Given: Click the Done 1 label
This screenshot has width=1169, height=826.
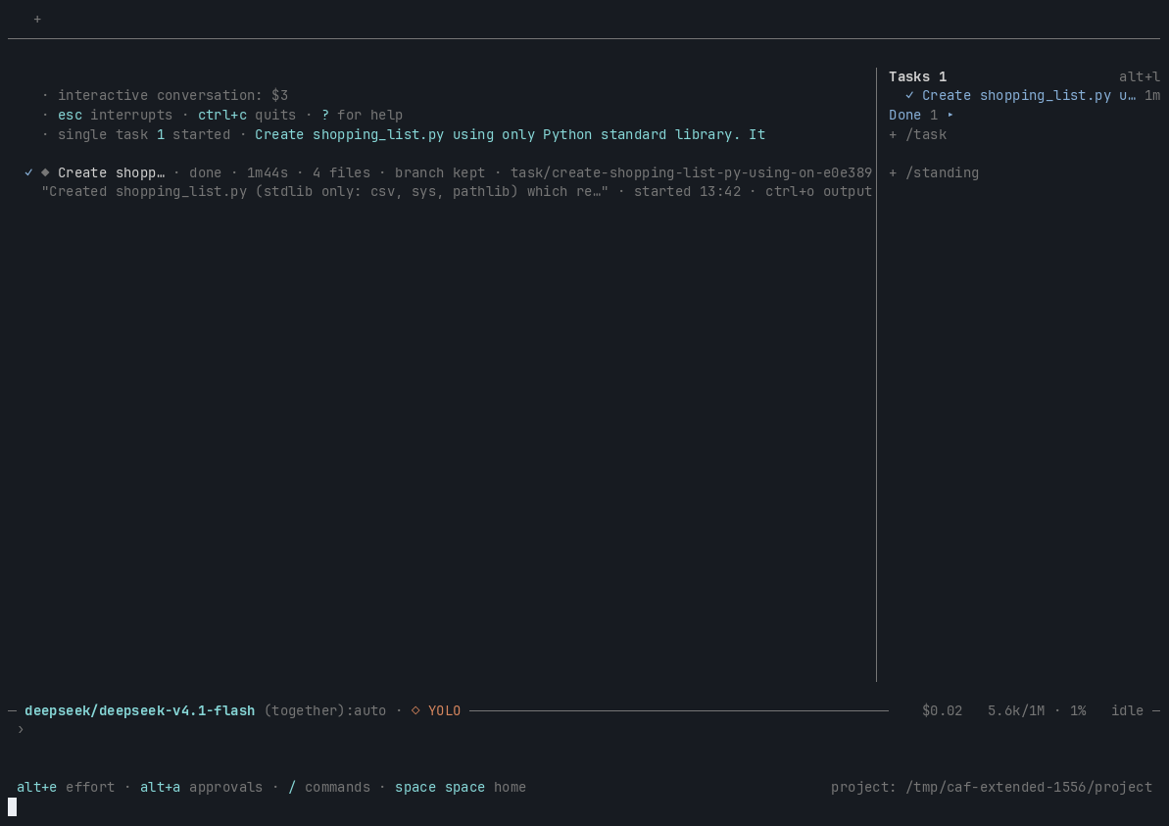Looking at the screenshot, I should 913,115.
